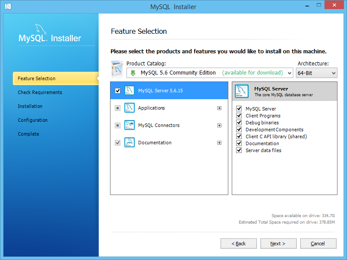Click the installer icon in title bar
This screenshot has height=260, width=347.
point(7,6)
